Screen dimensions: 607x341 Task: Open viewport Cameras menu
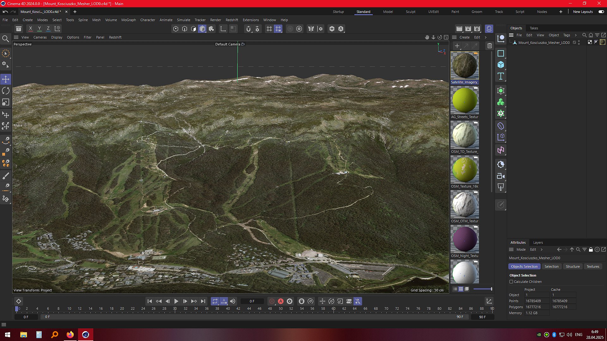[40, 37]
